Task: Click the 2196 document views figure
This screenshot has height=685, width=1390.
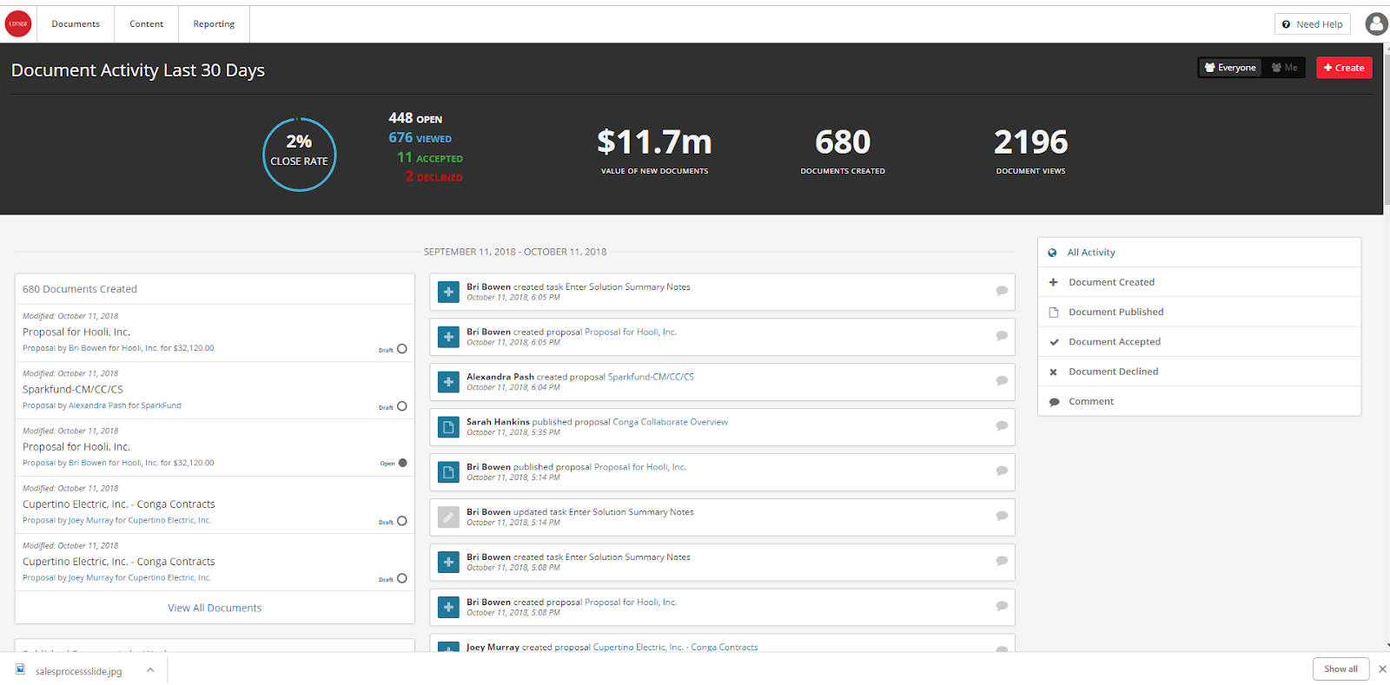Action: [1031, 142]
